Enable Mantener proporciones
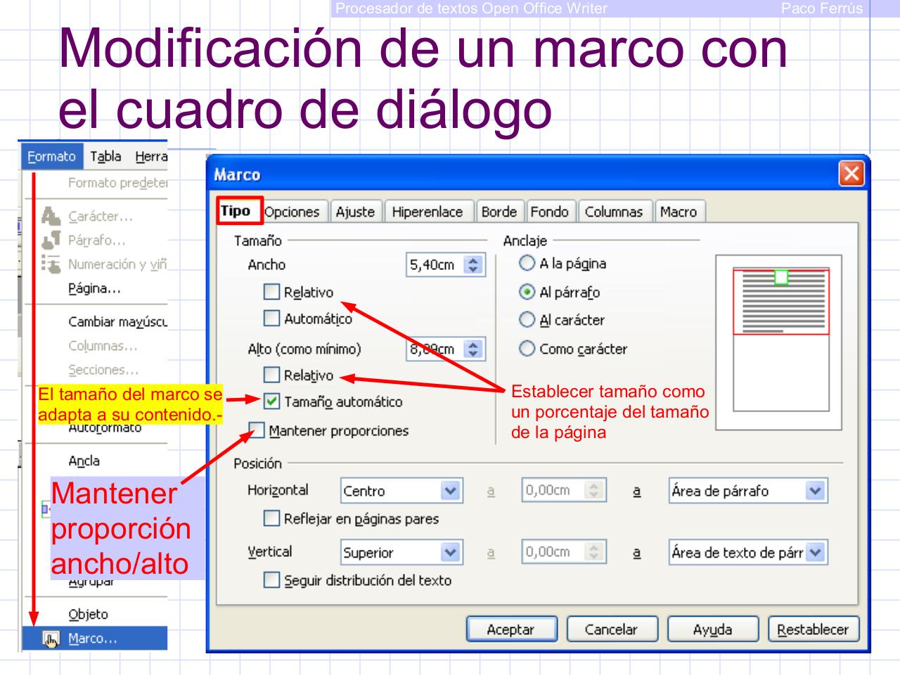This screenshot has height=675, width=900. [255, 431]
